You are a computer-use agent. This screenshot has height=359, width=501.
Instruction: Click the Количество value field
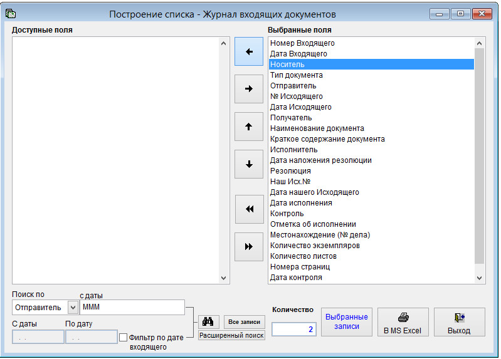[294, 330]
